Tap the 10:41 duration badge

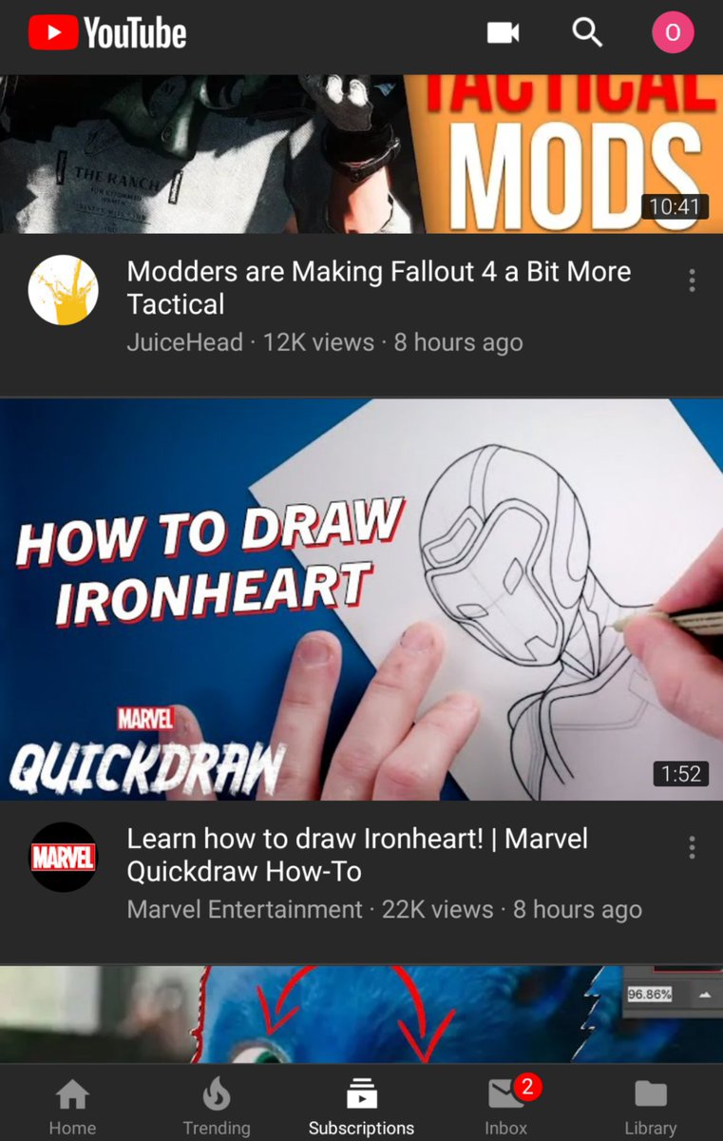coord(675,206)
